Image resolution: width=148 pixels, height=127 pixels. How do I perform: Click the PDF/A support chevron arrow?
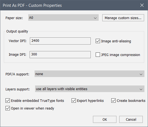click(x=141, y=74)
